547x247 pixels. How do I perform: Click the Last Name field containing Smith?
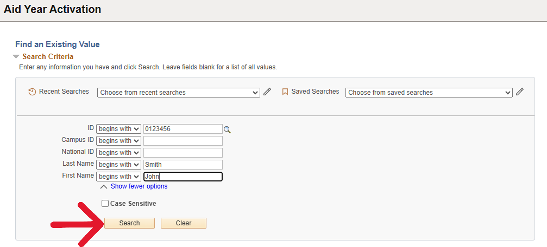click(x=183, y=165)
